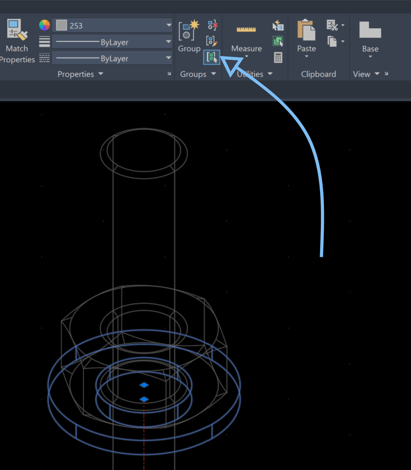
Task: Toggle Select All matching objects icon
Action: coord(278,41)
